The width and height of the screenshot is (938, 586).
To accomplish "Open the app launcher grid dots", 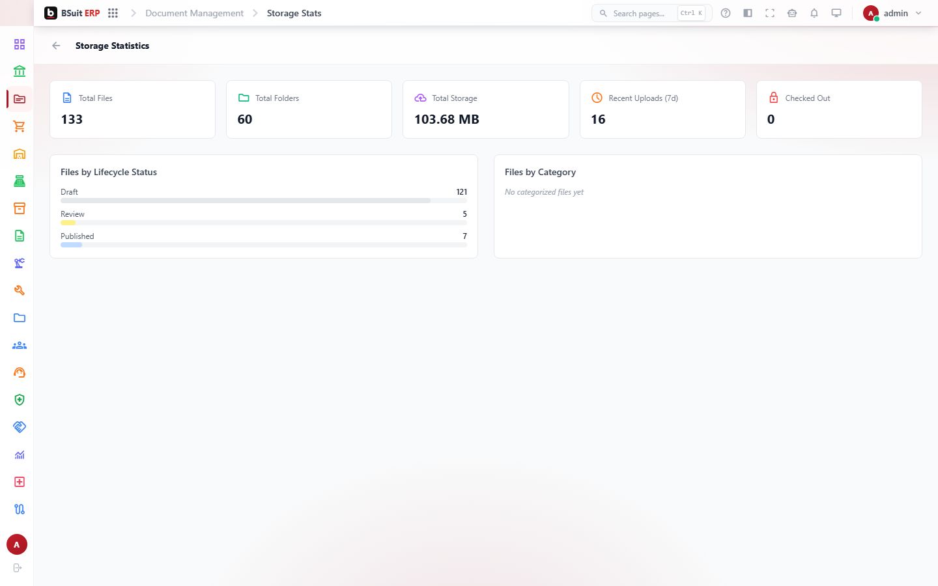I will click(x=113, y=13).
